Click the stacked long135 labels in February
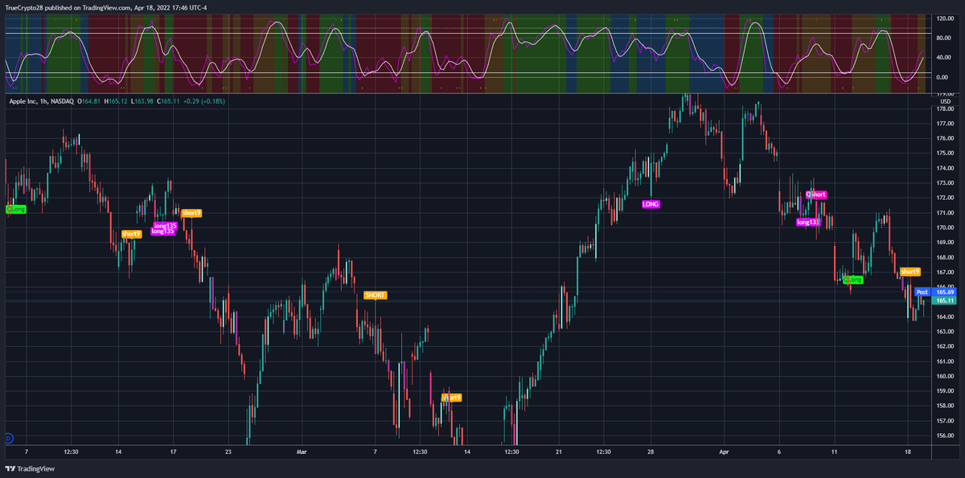Image resolution: width=965 pixels, height=478 pixels. coord(164,229)
